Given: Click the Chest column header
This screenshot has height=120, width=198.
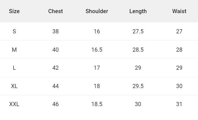Looking at the screenshot, I should click(x=56, y=11).
